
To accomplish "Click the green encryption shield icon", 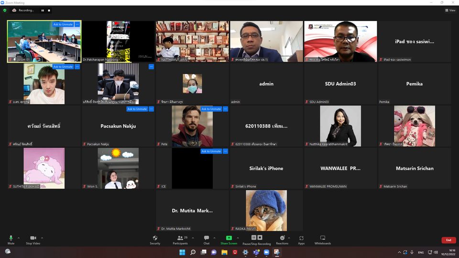I will click(x=5, y=10).
